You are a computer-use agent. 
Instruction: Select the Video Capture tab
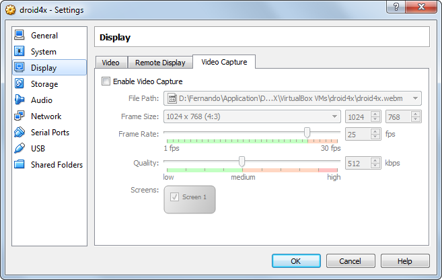(x=224, y=62)
